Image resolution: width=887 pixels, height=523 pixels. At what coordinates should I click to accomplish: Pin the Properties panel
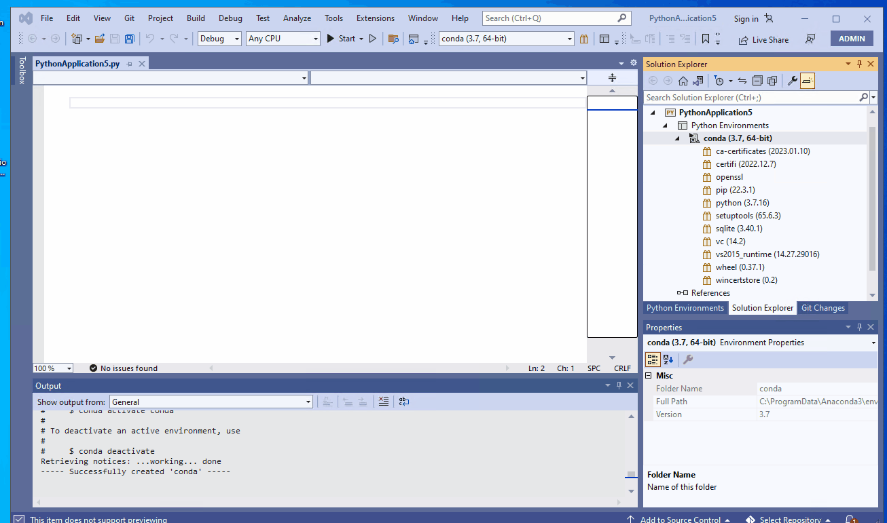[859, 327]
